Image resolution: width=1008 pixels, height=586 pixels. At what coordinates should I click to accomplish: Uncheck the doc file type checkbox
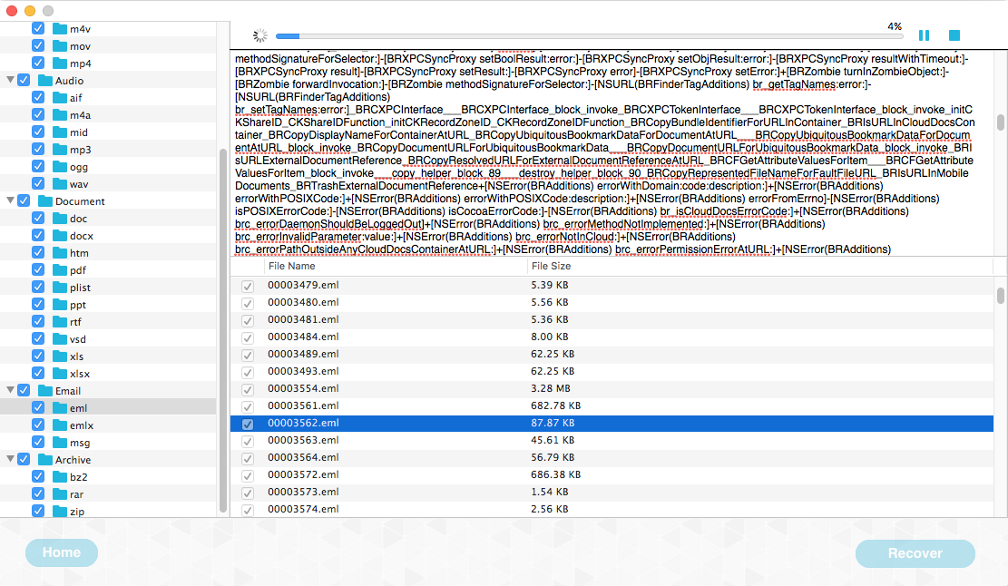38,219
